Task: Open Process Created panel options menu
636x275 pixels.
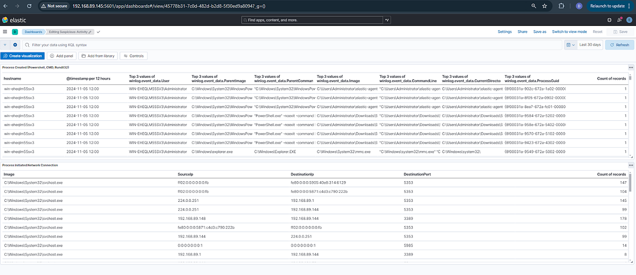Action: click(x=631, y=68)
